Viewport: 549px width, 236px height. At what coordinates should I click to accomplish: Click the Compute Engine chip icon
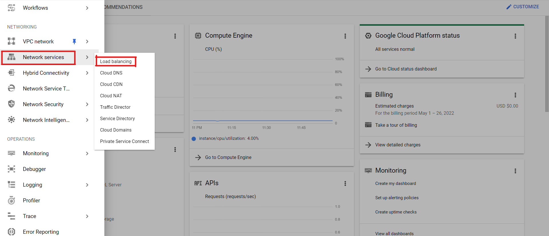198,36
